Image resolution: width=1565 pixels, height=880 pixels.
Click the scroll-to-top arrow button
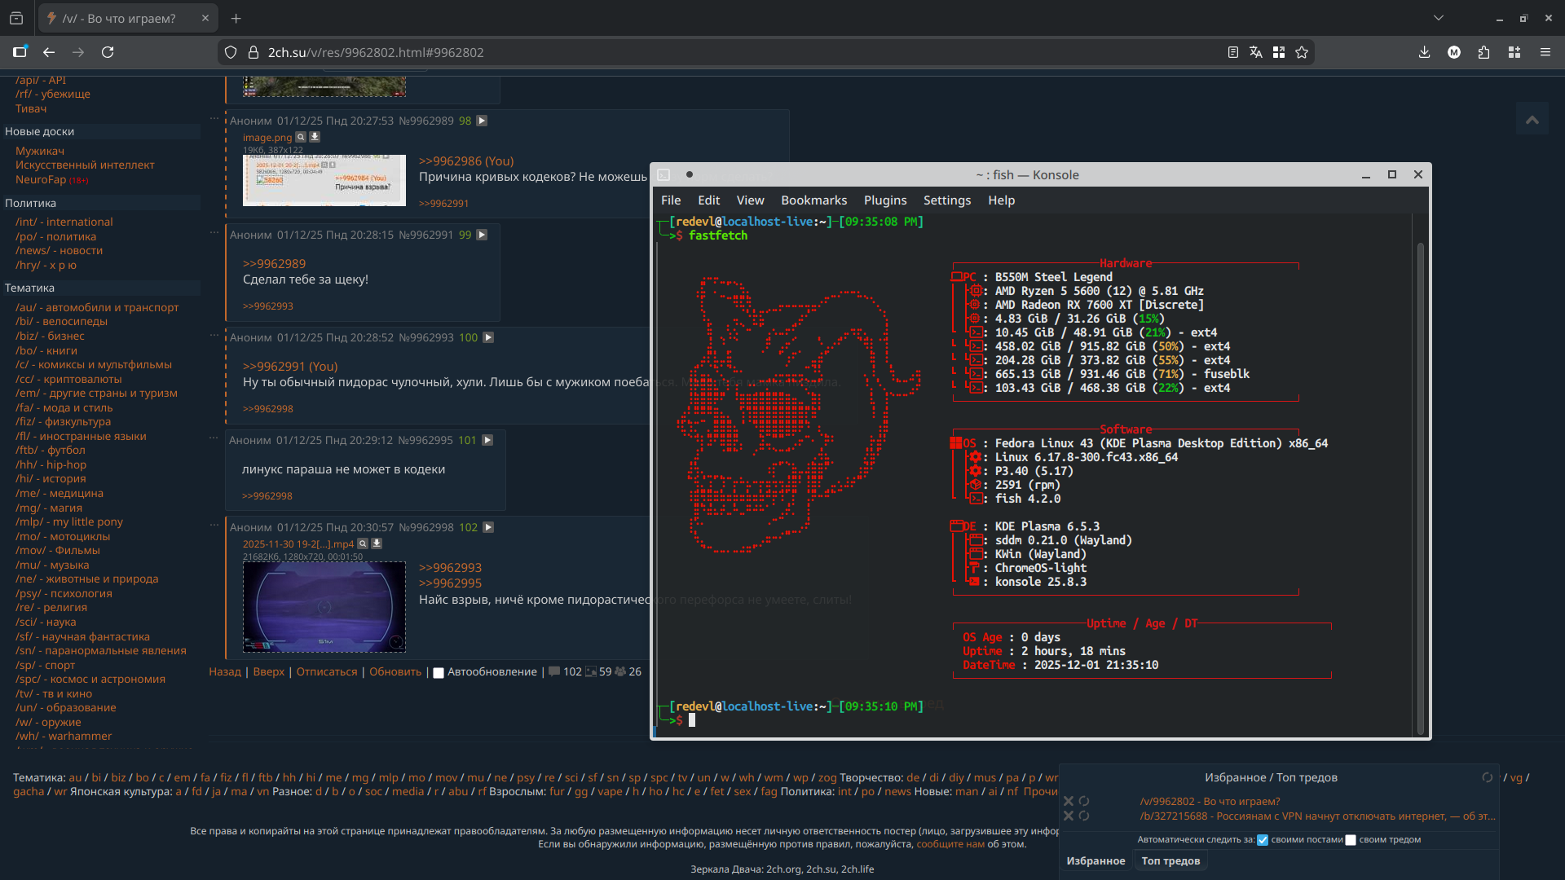(1532, 120)
